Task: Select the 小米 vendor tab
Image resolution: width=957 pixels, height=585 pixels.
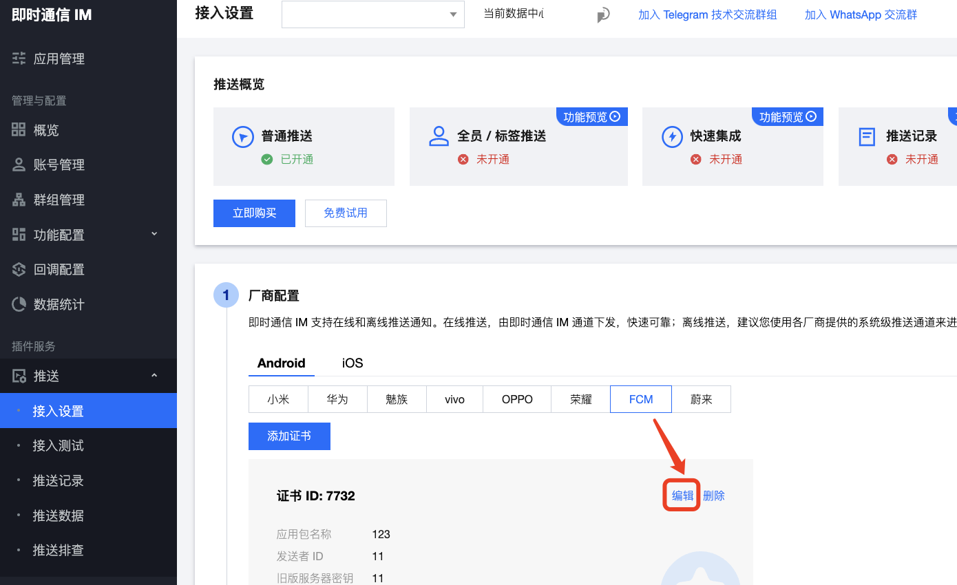Action: click(278, 399)
